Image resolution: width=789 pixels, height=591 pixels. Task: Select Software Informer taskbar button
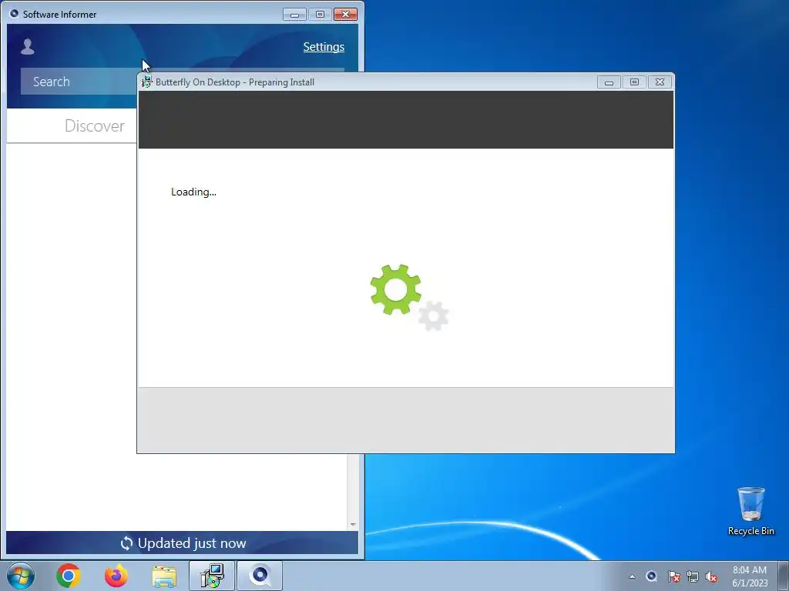(x=260, y=576)
